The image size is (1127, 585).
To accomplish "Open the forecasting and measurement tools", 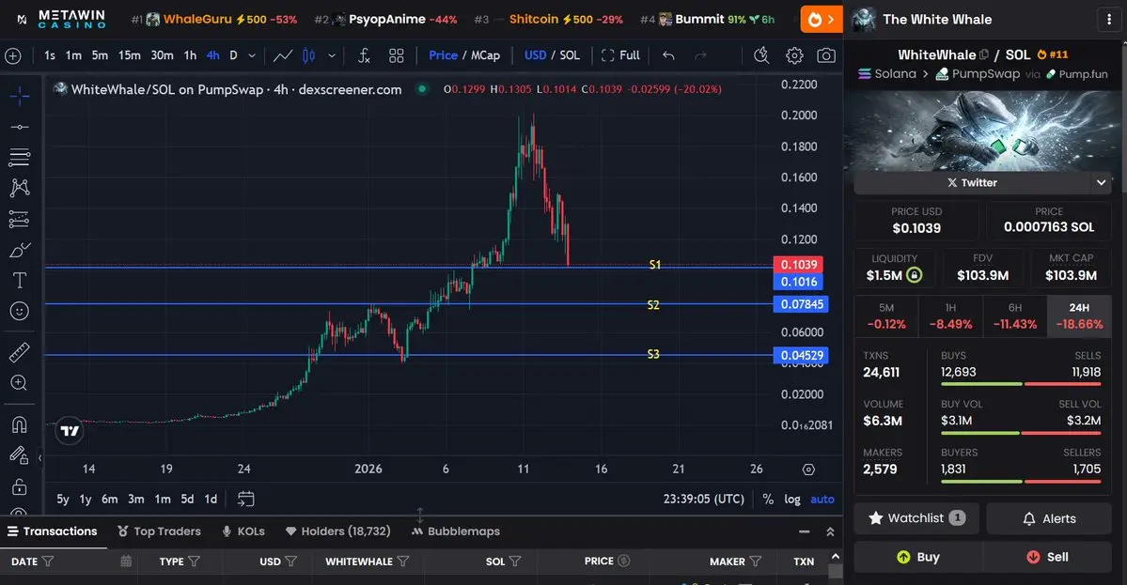I will (20, 219).
